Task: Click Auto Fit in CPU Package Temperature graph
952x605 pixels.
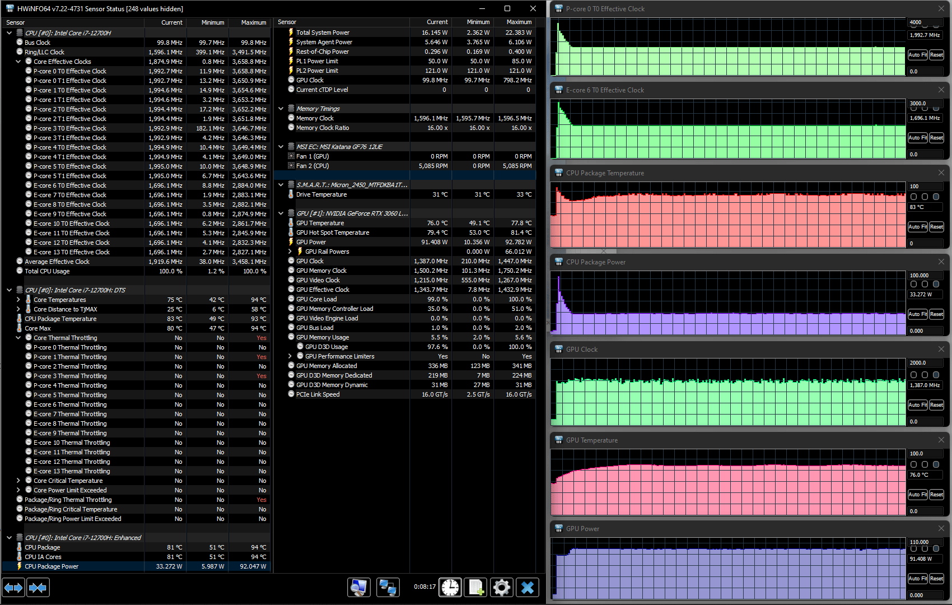Action: pos(917,226)
